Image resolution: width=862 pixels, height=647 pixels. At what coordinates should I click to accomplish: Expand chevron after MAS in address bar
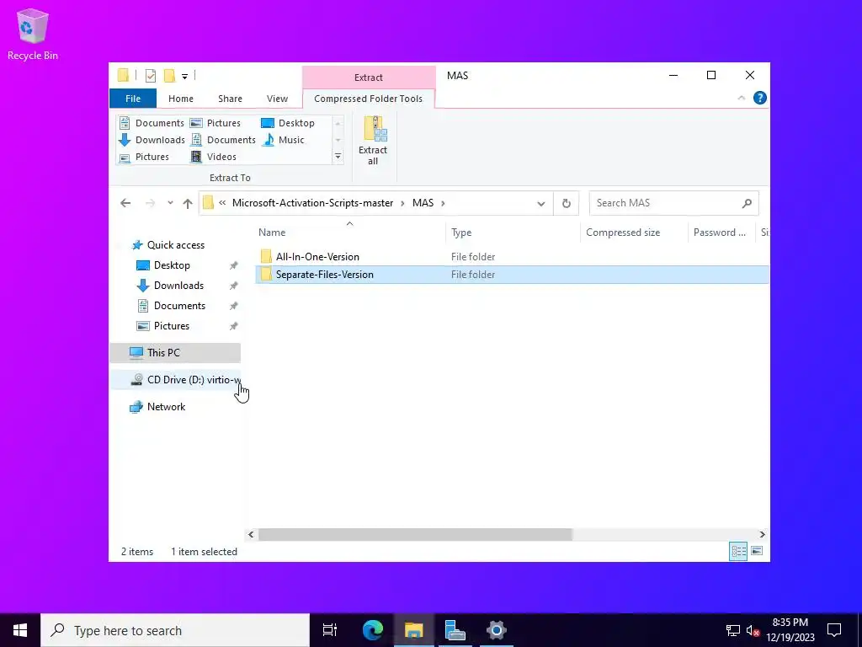click(x=443, y=204)
